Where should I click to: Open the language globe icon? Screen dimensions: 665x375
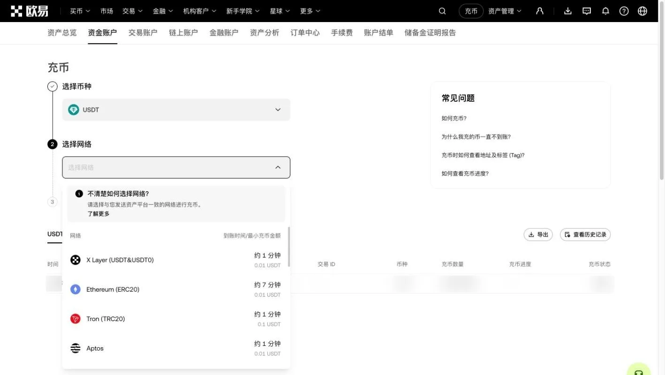(642, 11)
